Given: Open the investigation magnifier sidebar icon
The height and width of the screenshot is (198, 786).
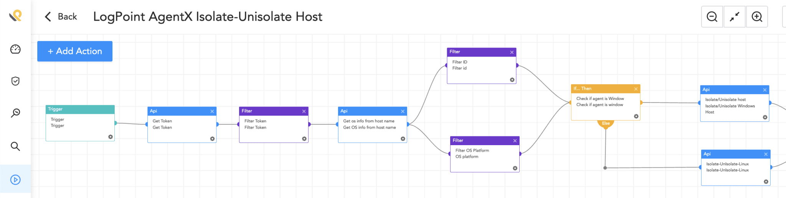Looking at the screenshot, I should pos(15,113).
